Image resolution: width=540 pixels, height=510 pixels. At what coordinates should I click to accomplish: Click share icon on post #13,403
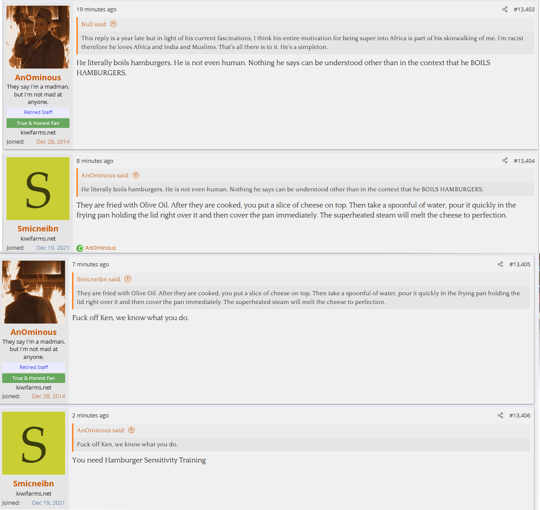[x=505, y=9]
